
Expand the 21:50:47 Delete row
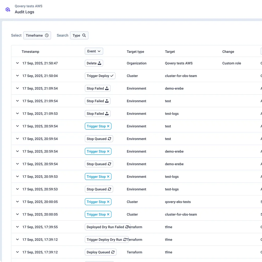point(17,63)
